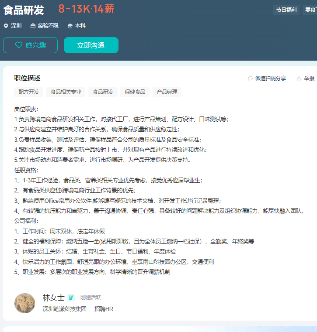Screen dimensions: 317x332
Task: Click the 职位描述 section heading
Action: 27,78
